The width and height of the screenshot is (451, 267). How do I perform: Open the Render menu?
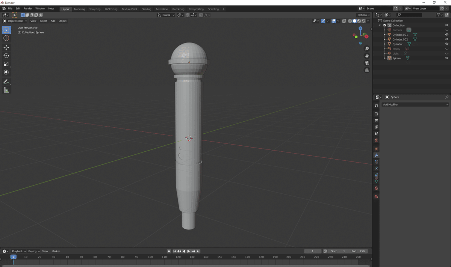pos(28,9)
